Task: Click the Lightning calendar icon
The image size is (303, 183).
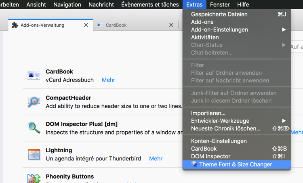Action: coord(34,154)
